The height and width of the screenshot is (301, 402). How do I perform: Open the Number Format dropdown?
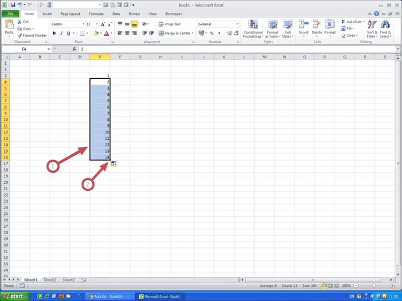pyautogui.click(x=237, y=24)
